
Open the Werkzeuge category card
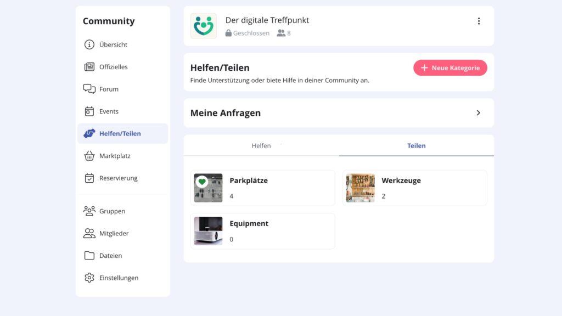coord(414,187)
